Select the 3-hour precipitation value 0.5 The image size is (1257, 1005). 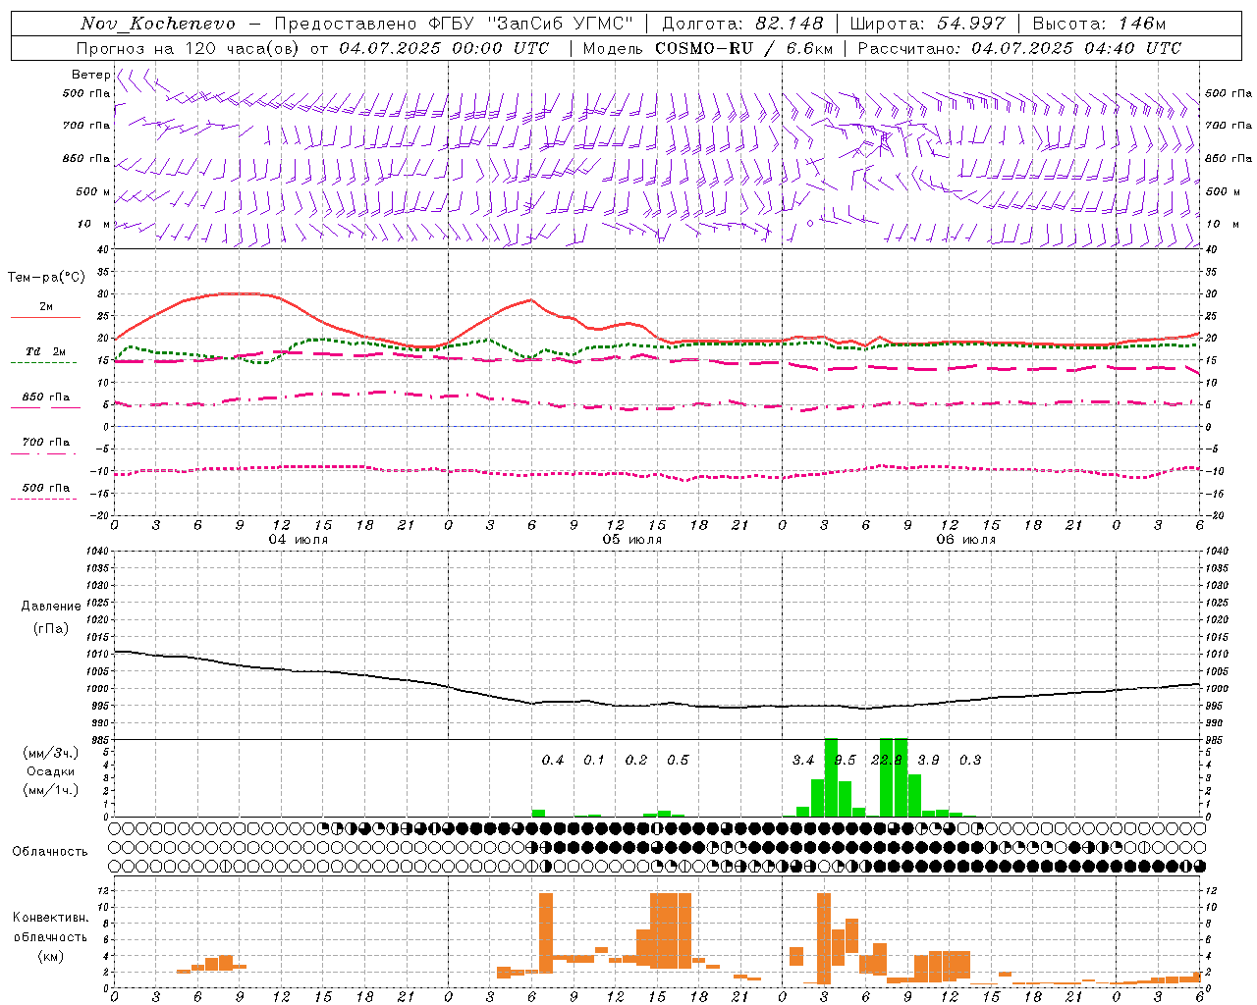click(678, 761)
